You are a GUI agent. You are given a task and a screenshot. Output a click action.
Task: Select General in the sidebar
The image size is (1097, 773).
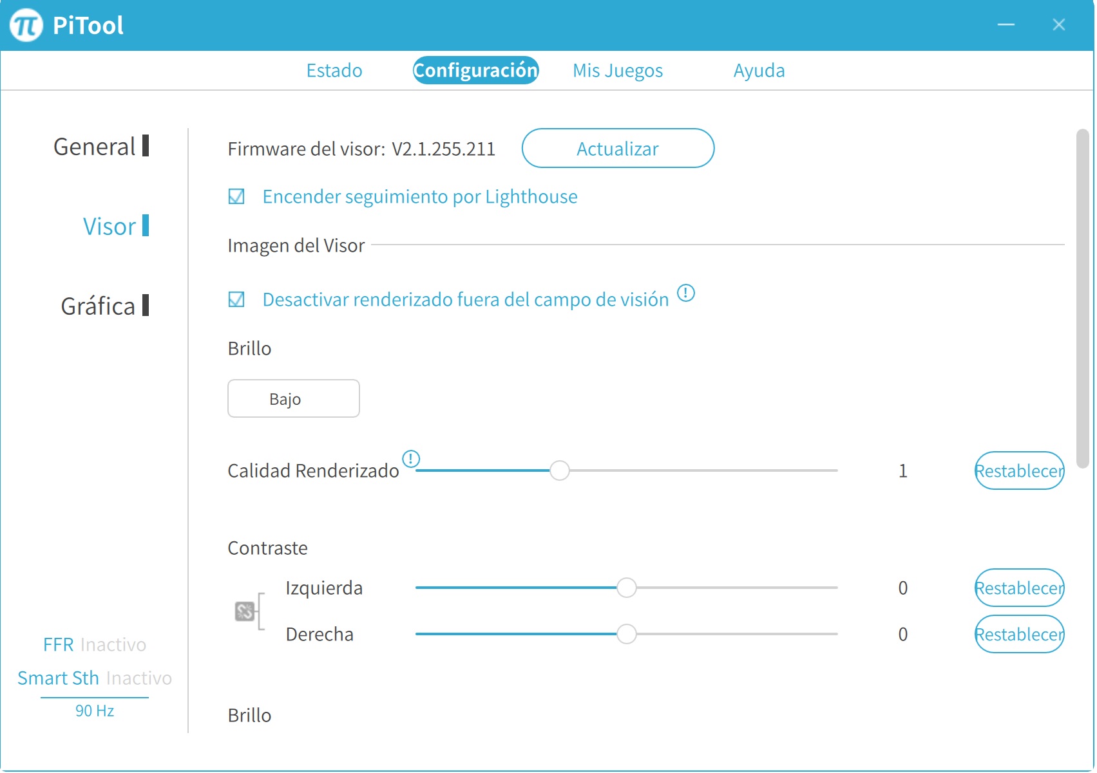click(x=101, y=147)
